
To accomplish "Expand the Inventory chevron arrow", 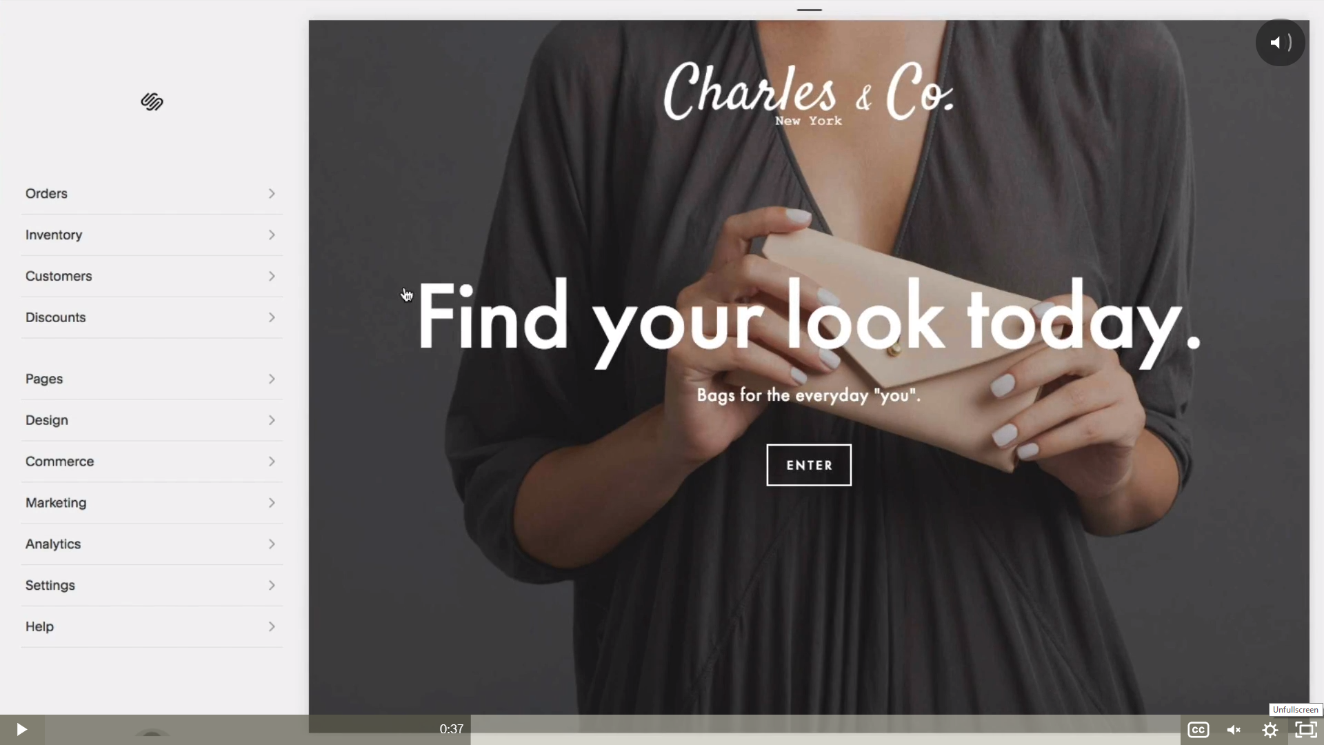I will [x=272, y=235].
